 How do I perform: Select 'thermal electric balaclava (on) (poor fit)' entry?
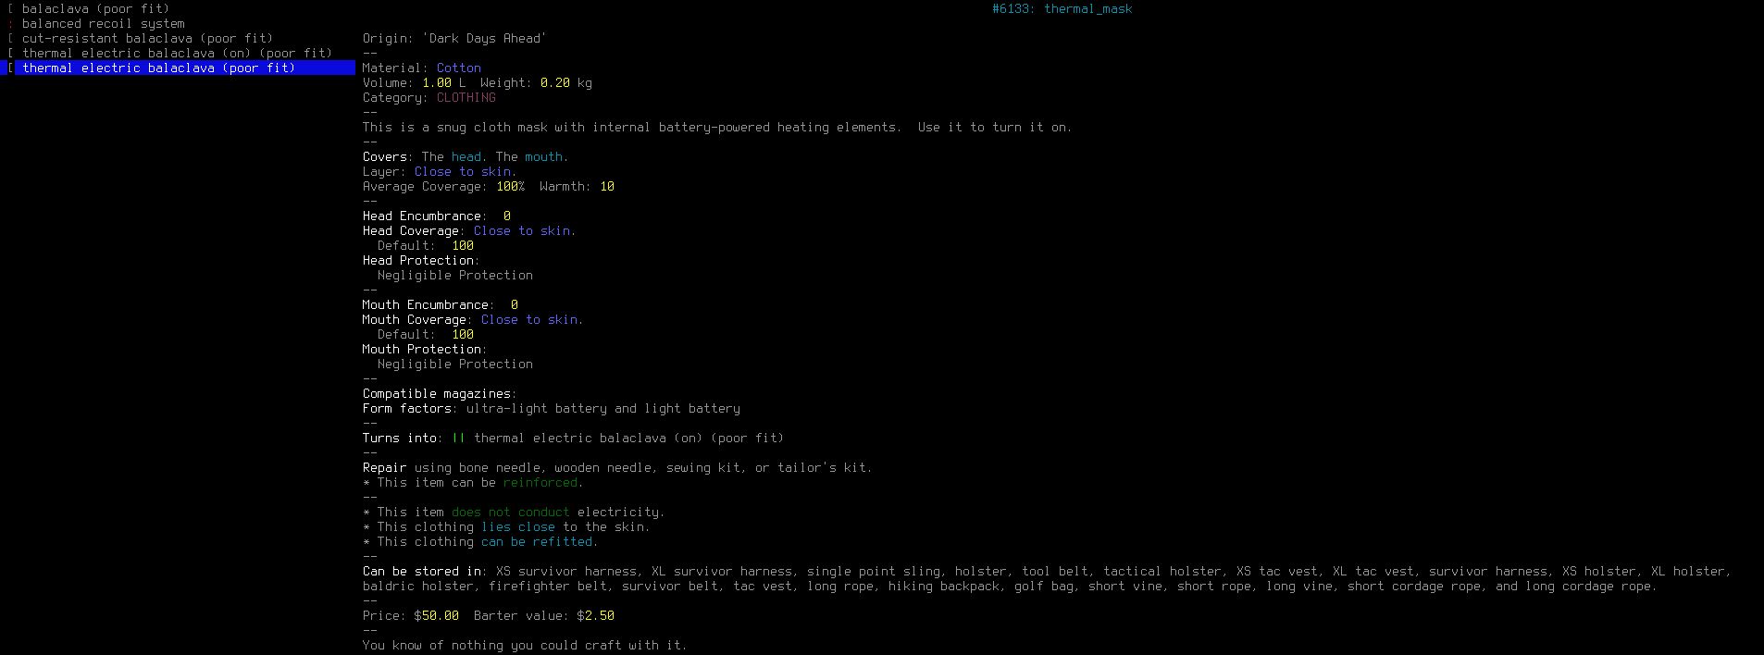tap(177, 54)
